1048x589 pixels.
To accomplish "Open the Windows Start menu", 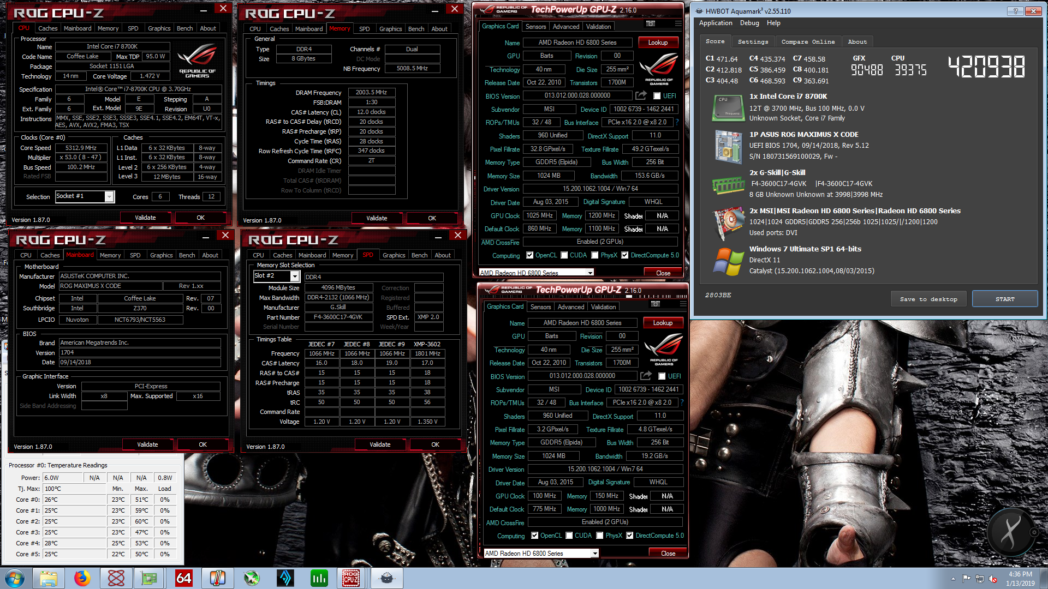I will 15,578.
